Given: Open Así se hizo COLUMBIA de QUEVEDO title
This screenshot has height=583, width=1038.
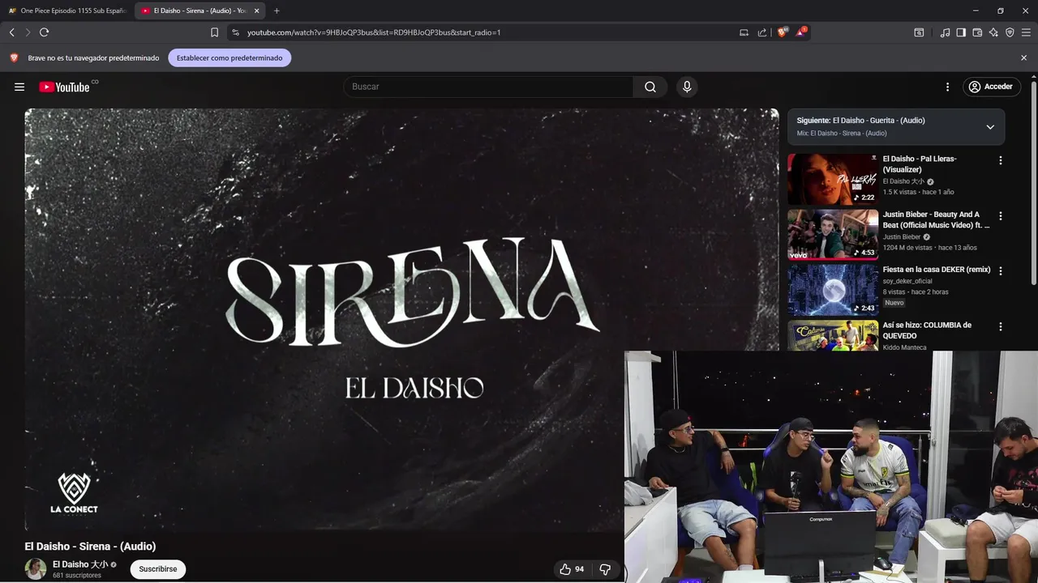Looking at the screenshot, I should pyautogui.click(x=927, y=330).
